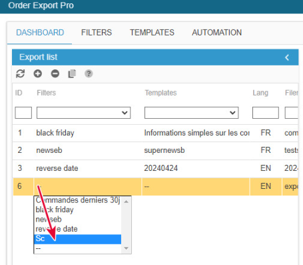Sort by the Lang column header
Screen dimensions: 303x265
(260, 93)
